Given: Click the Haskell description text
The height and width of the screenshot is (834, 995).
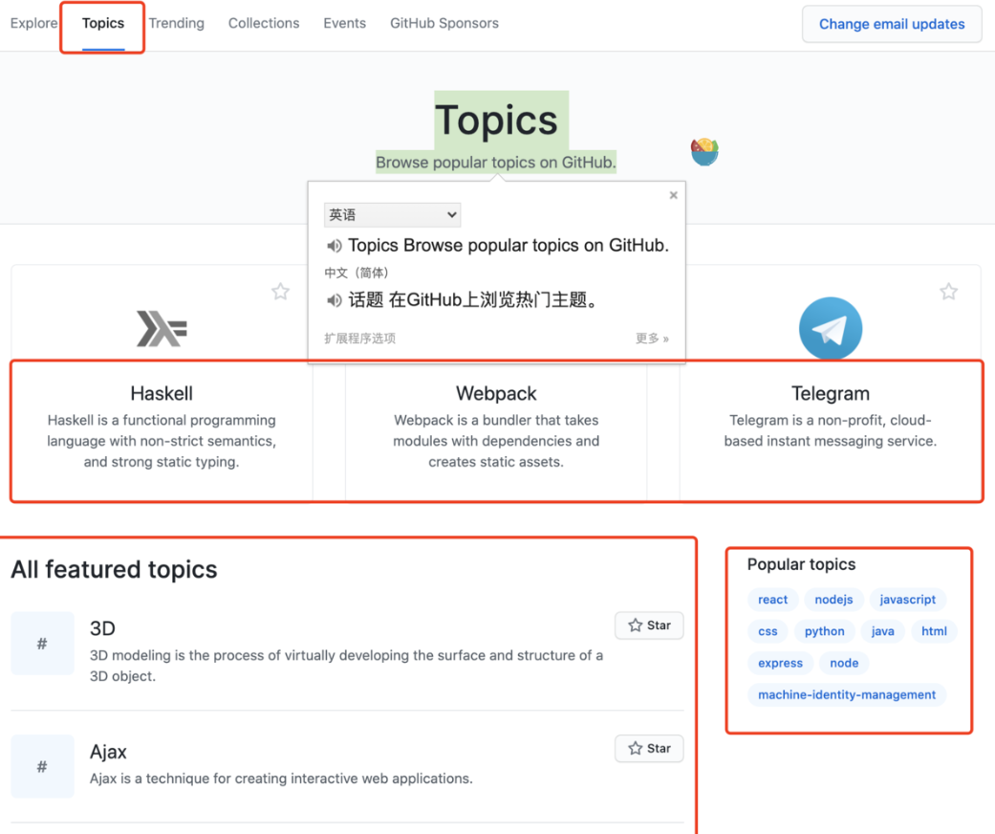Looking at the screenshot, I should pos(162,441).
